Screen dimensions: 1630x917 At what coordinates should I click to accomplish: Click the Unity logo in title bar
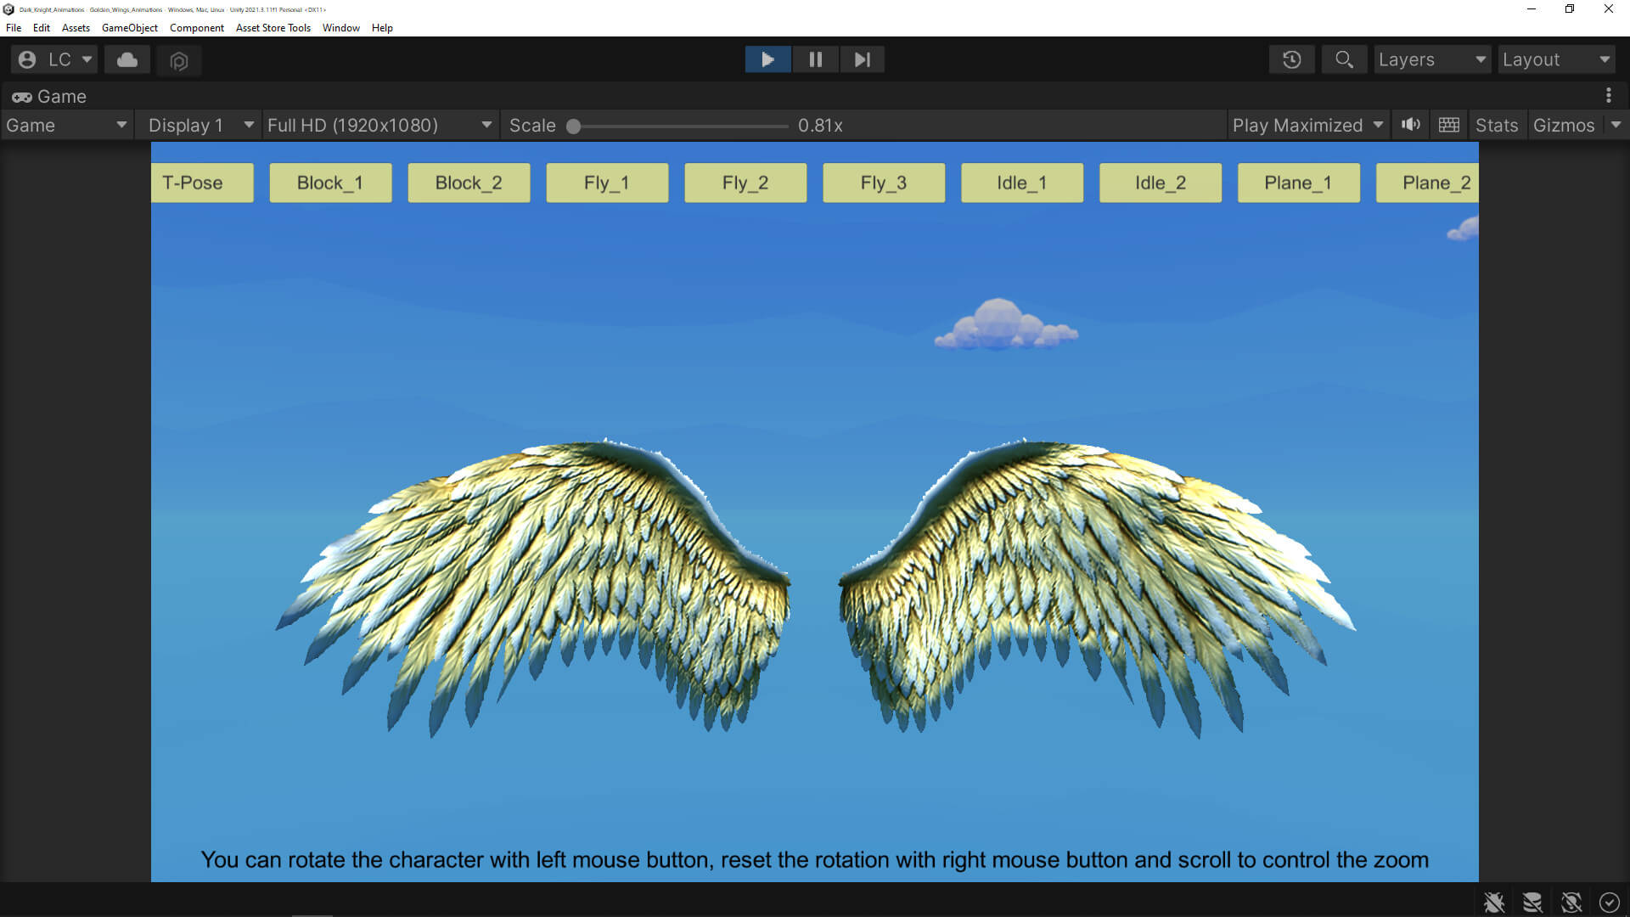(8, 9)
